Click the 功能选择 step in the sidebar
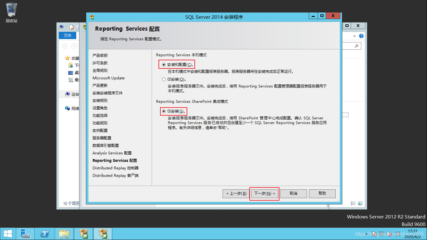Image resolution: width=427 pixels, height=240 pixels. point(100,115)
